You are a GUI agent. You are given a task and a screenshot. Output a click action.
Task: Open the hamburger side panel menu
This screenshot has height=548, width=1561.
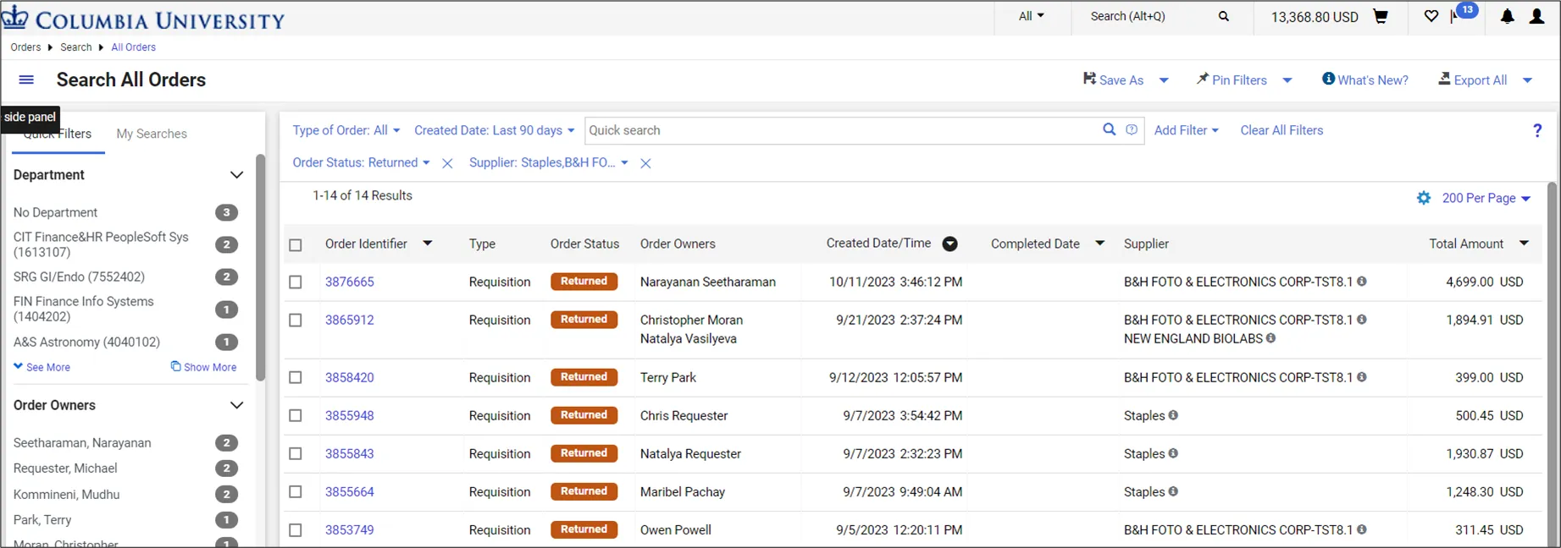click(x=26, y=79)
